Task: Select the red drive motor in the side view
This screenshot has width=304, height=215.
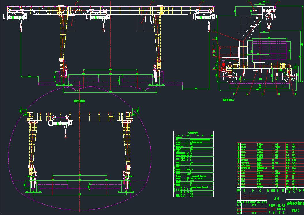Action: [223, 67]
